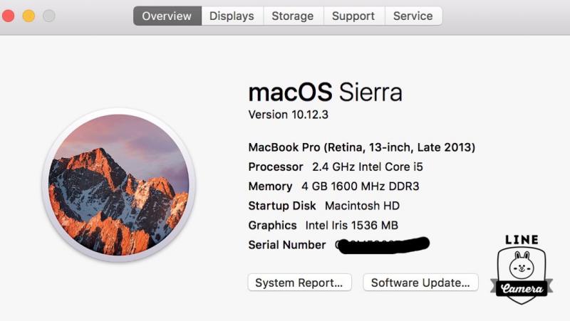Viewport: 570px width, 321px height.
Task: Click the 4 GB 1600 MHz DDR3 memory text
Action: [x=361, y=186]
